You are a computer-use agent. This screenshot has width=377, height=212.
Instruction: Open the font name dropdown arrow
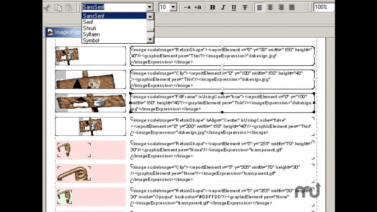click(x=149, y=7)
